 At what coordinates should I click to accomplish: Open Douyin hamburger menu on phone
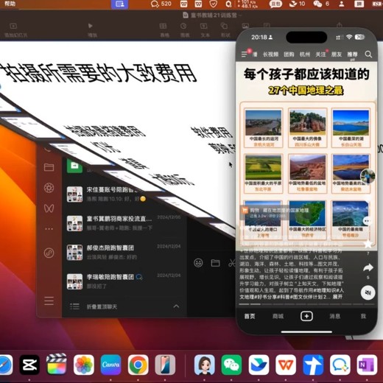tap(245, 55)
